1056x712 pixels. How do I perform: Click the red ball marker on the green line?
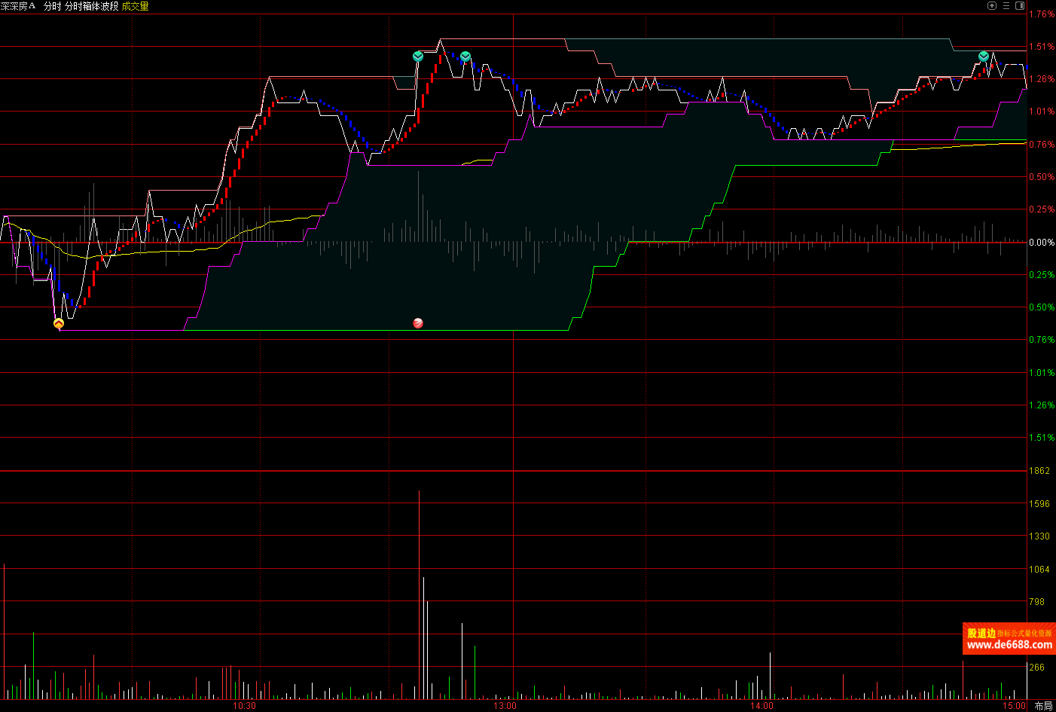(418, 323)
